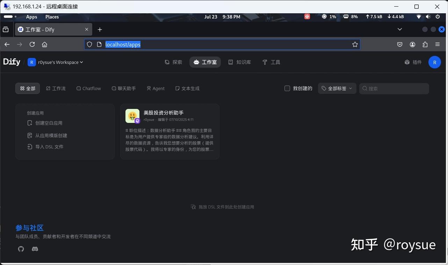Viewport: 448px width, 265px height.
Task: Filter apps by 聊天助手
Action: coord(124,88)
